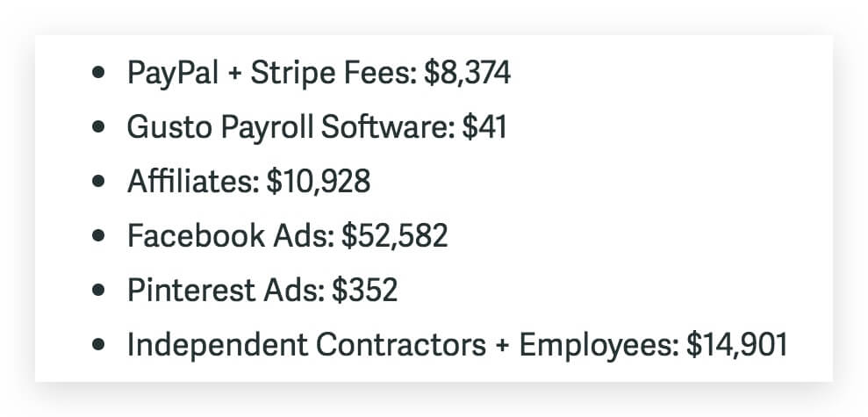The width and height of the screenshot is (868, 417).
Task: Select the $10,928 affiliates amount
Action: [x=318, y=182]
